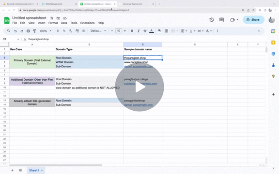
Task: Open the subdemo postalmatic link in row 9
Action: coord(140,84)
